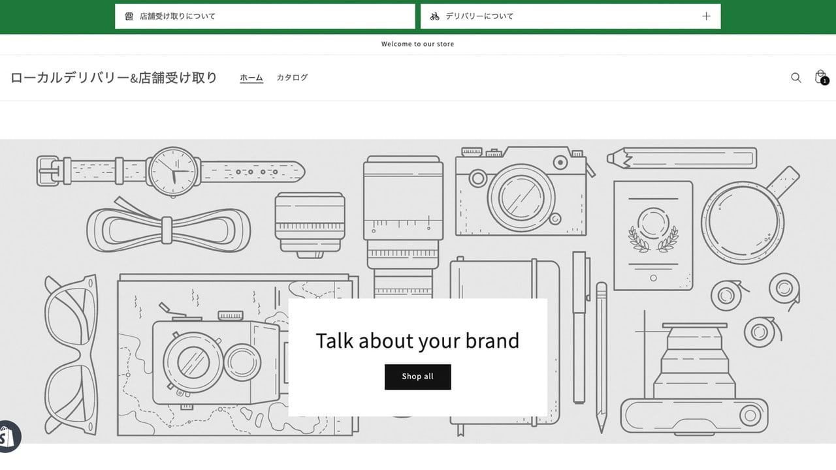The width and height of the screenshot is (836, 470).
Task: Click the bow tie illustration in the banner
Action: (169, 225)
